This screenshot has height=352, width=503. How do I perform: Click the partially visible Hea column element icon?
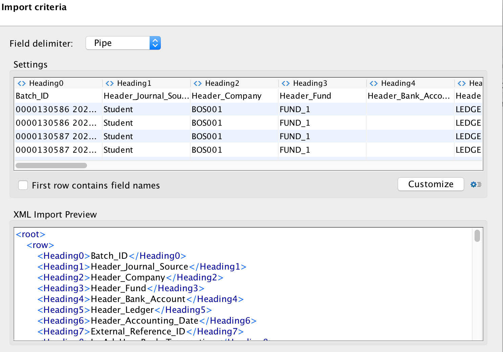(x=462, y=83)
